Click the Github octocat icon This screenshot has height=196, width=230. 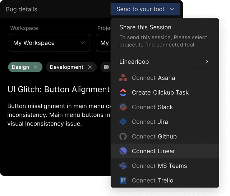[123, 136]
